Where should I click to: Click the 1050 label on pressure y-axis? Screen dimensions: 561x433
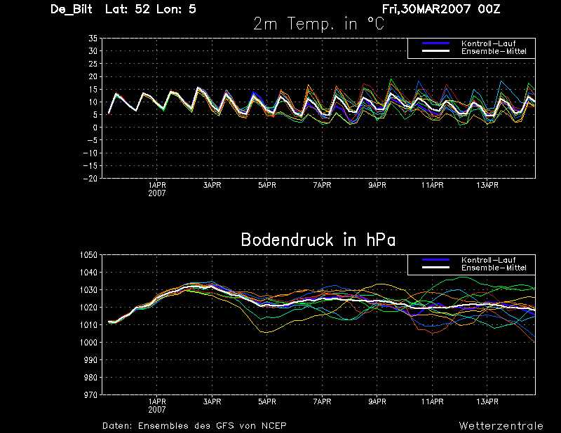tap(89, 254)
